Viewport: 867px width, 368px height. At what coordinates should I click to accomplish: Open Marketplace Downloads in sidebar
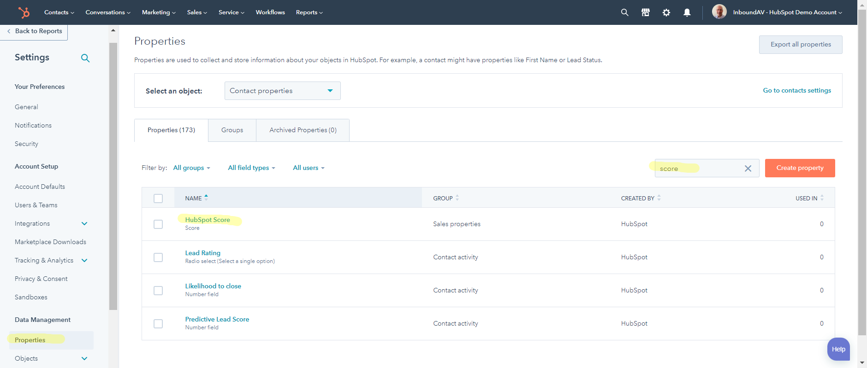[x=50, y=242]
